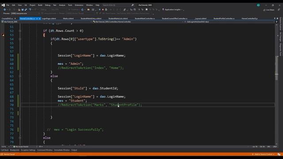Switch to the LoginPage.cshtml tab
Screen dimensions: 283x159
pyautogui.click(x=49, y=19)
